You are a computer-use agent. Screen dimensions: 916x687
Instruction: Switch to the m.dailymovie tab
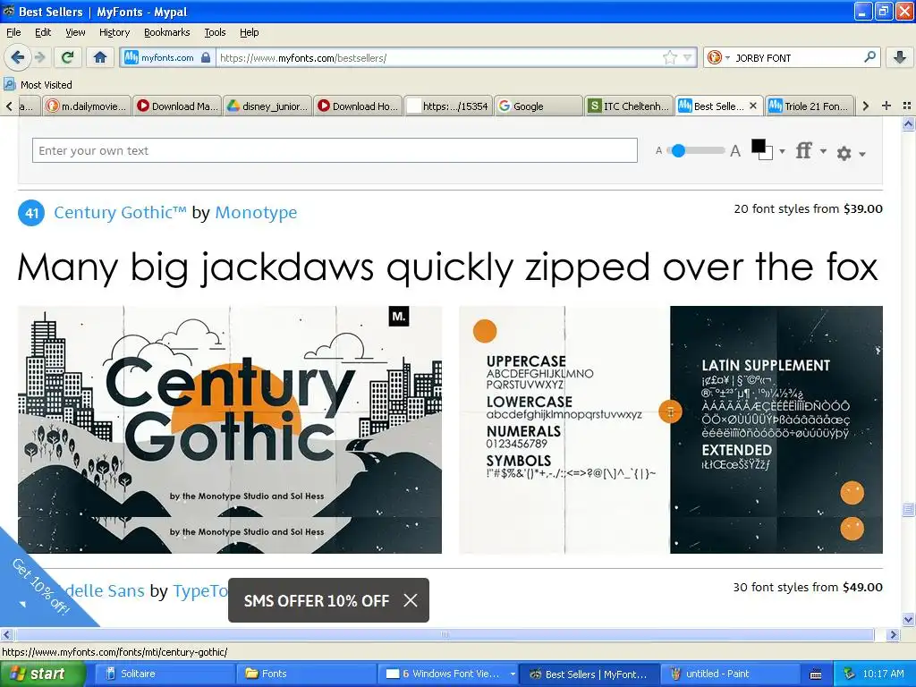point(87,106)
